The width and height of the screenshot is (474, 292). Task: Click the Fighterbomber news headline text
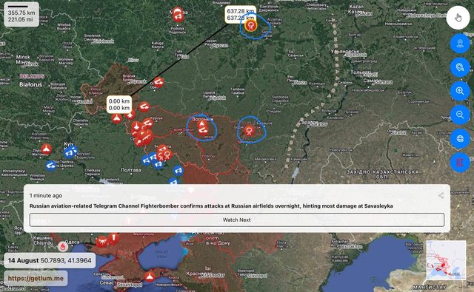click(x=211, y=206)
